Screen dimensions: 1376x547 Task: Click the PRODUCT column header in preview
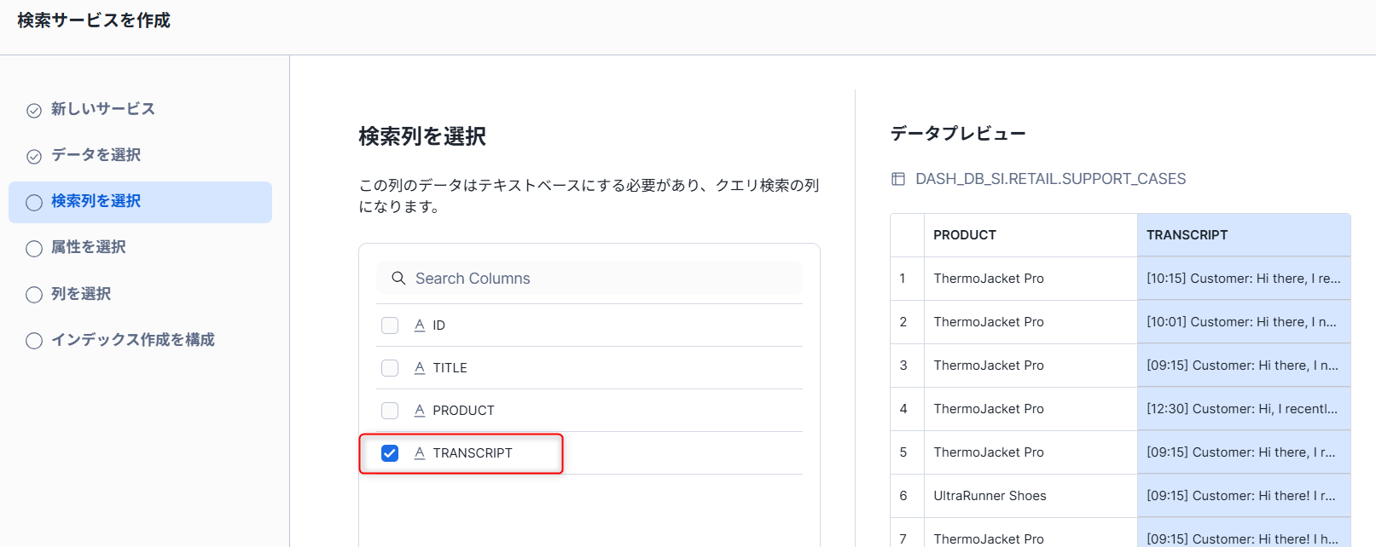coord(965,235)
